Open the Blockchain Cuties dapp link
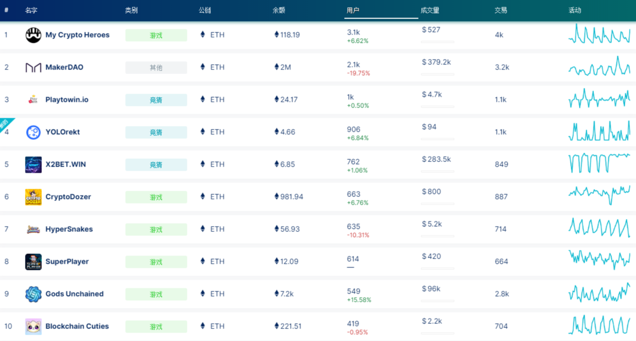The width and height of the screenshot is (636, 341). click(77, 326)
